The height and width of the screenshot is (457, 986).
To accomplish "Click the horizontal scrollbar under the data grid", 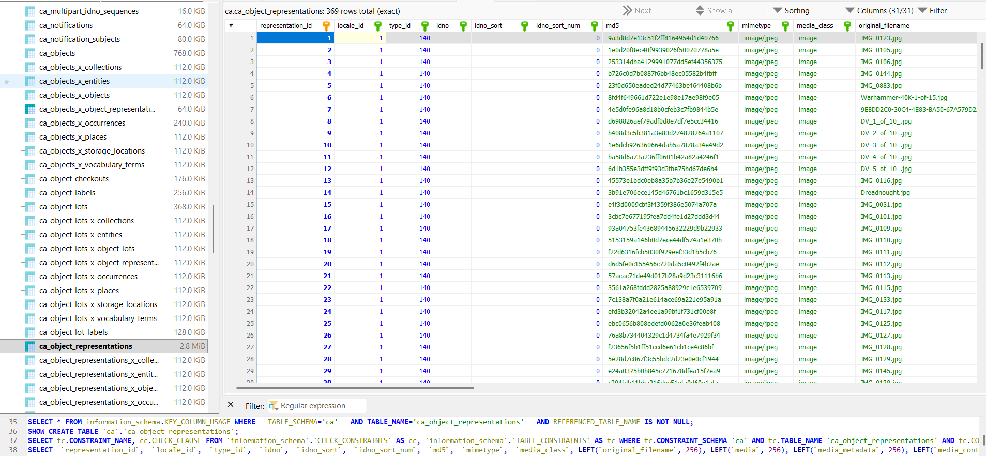I will coord(355,388).
